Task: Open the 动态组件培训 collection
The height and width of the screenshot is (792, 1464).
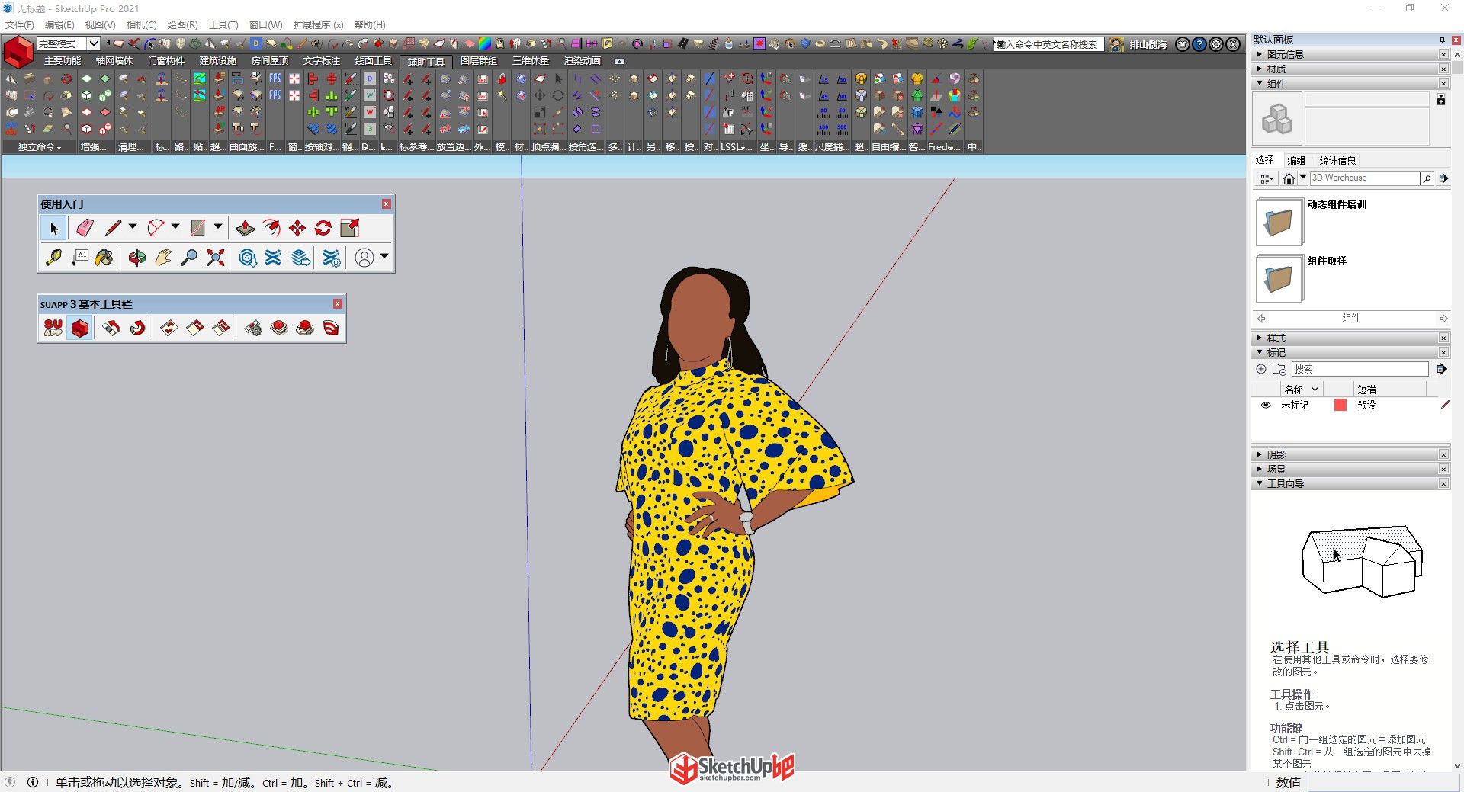Action: (x=1279, y=223)
